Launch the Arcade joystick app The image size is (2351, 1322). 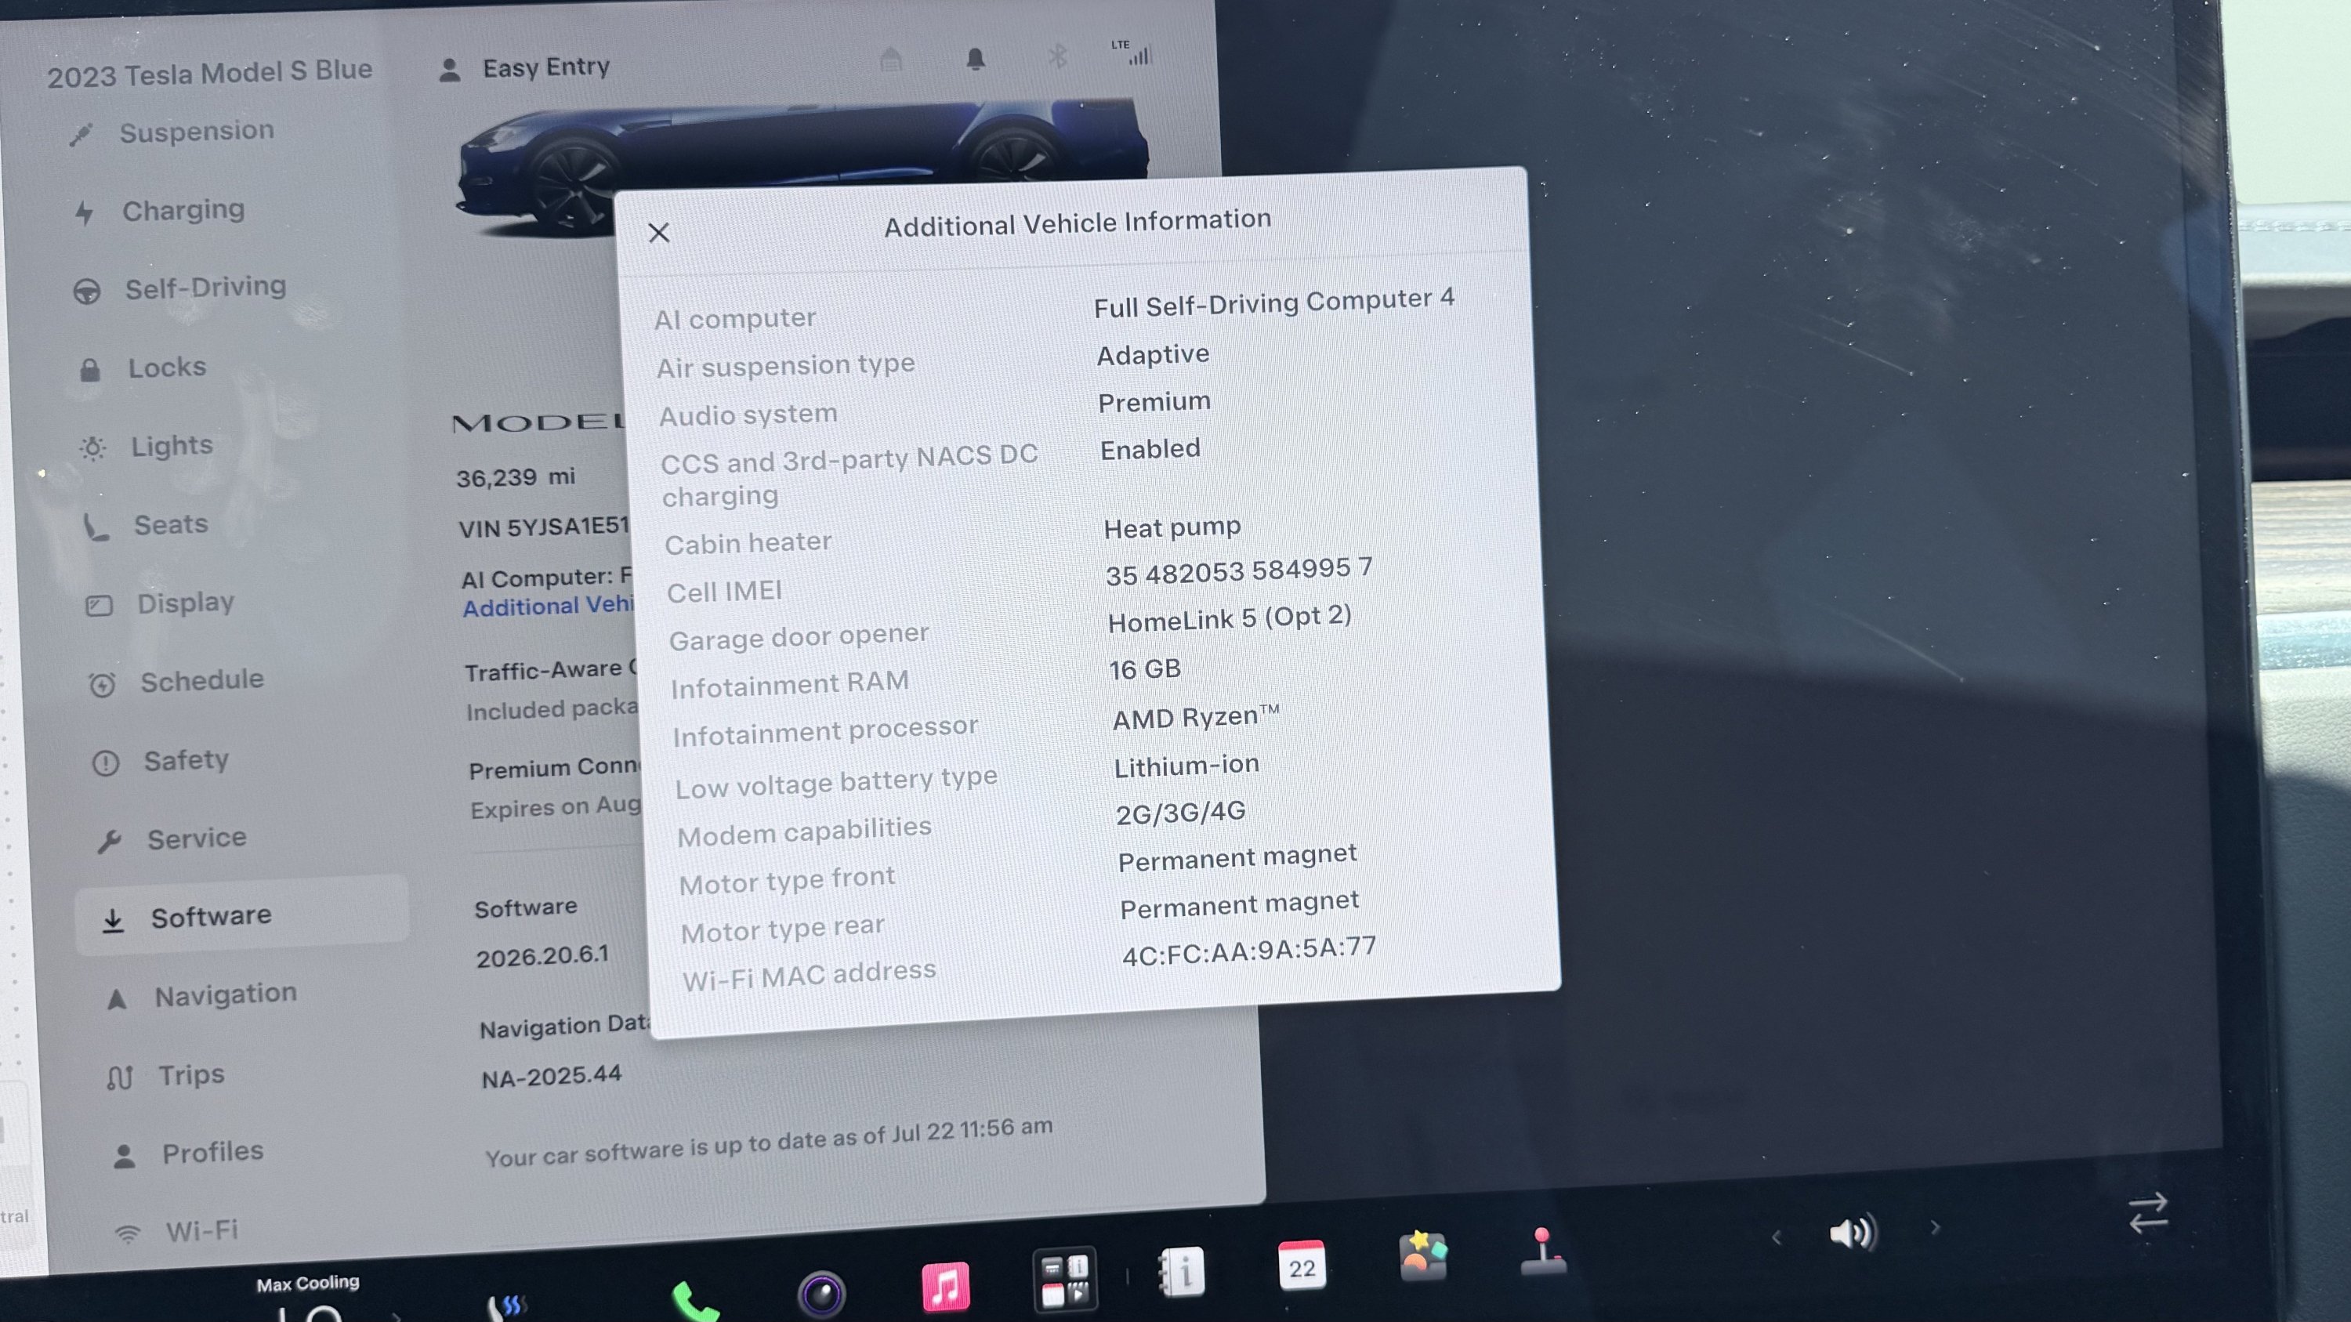[1542, 1251]
